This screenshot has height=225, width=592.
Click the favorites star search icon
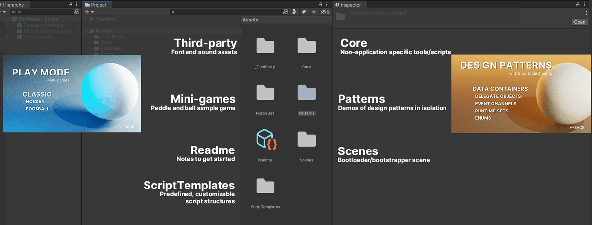coord(314,12)
